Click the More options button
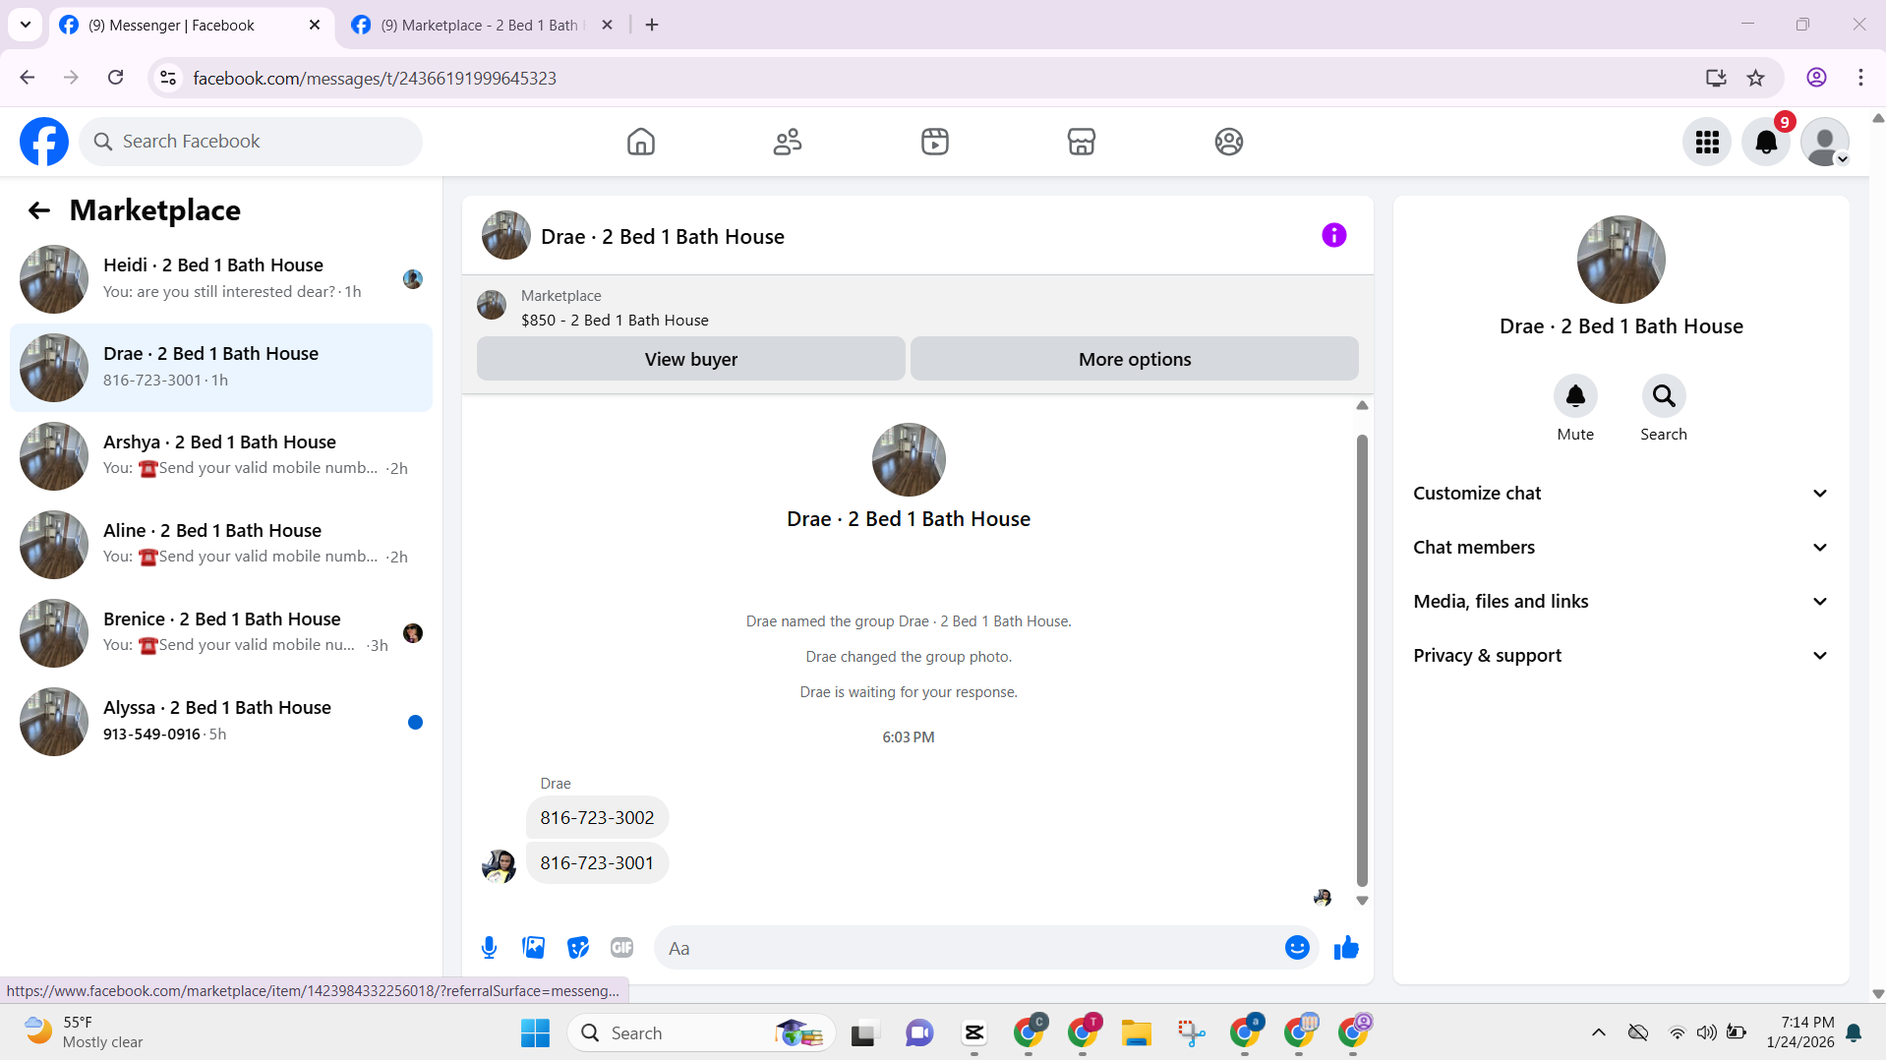The height and width of the screenshot is (1060, 1886). 1134,359
